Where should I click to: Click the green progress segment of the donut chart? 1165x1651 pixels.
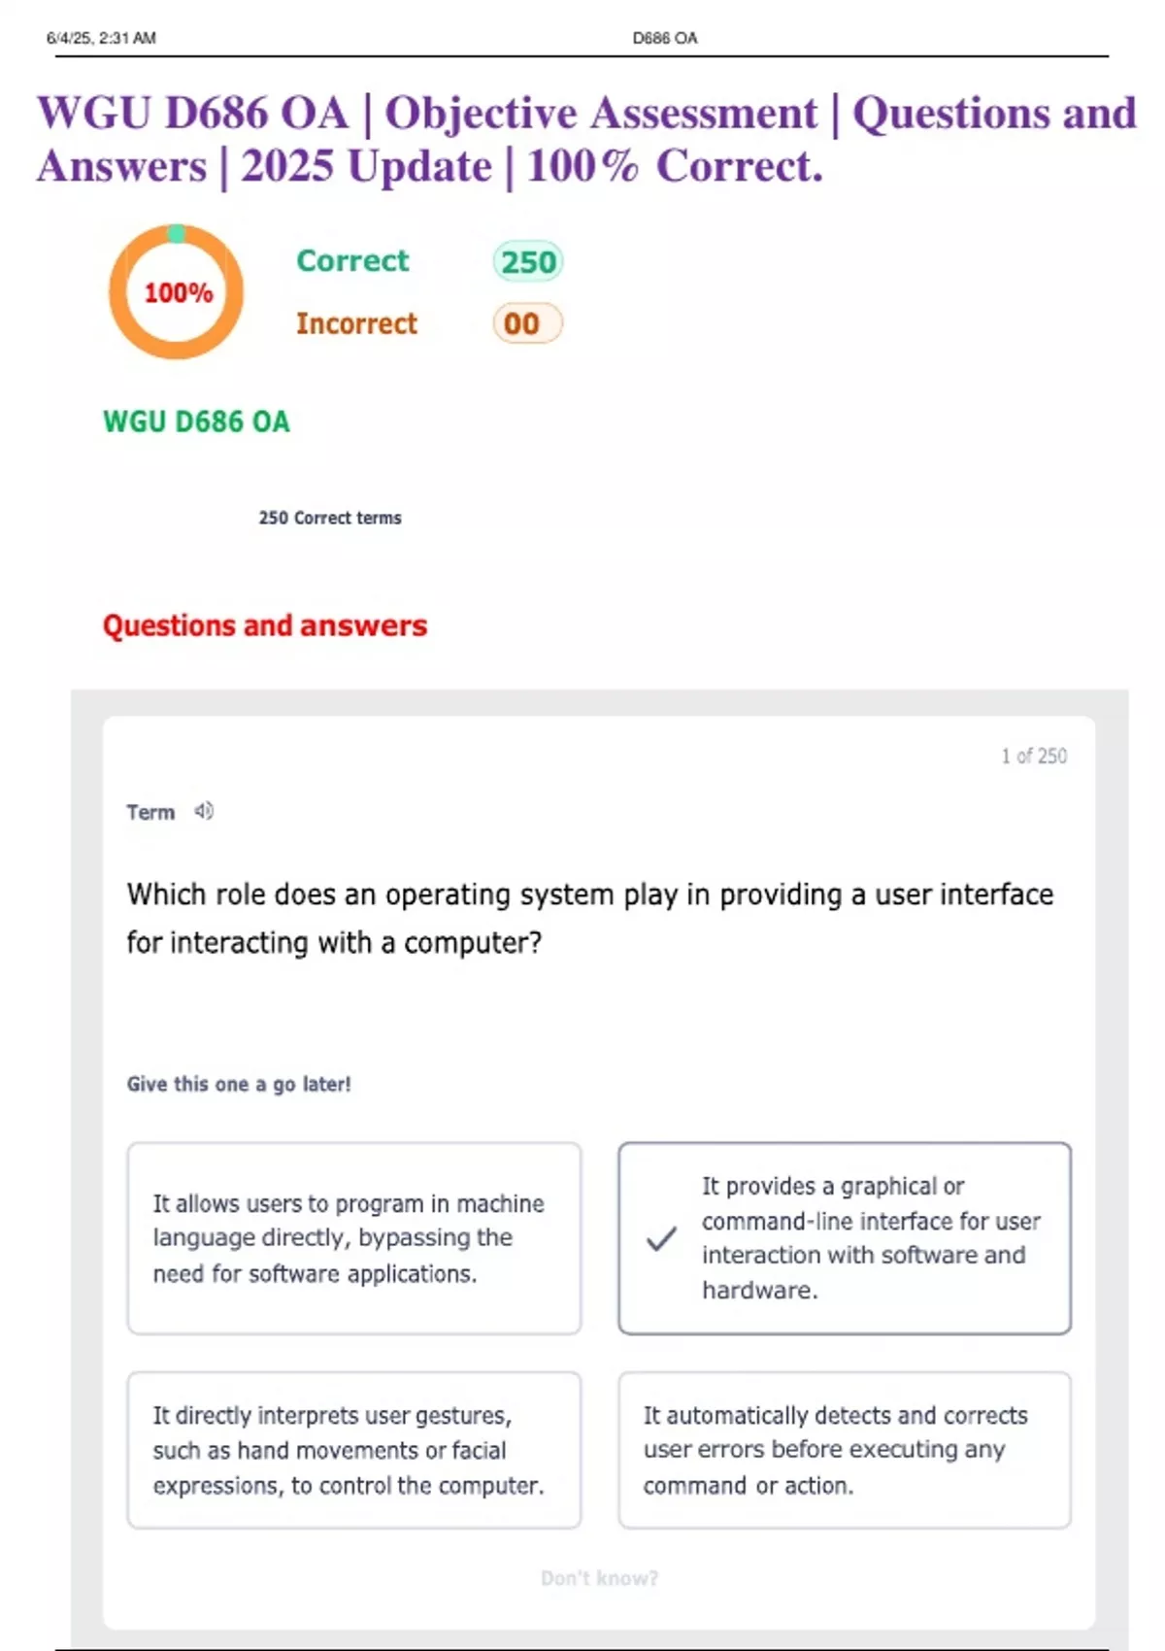(177, 231)
